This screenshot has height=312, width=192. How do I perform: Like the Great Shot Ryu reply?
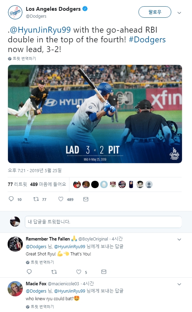[x=79, y=272]
